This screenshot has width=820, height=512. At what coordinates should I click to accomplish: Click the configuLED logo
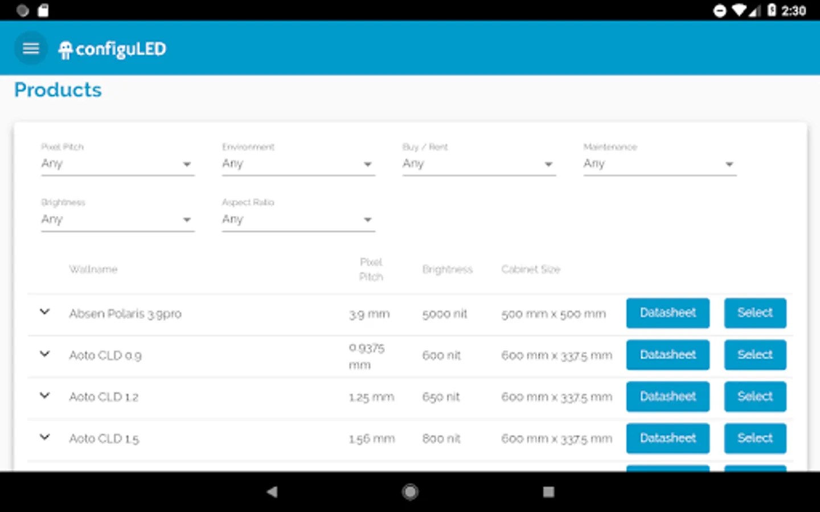[112, 49]
